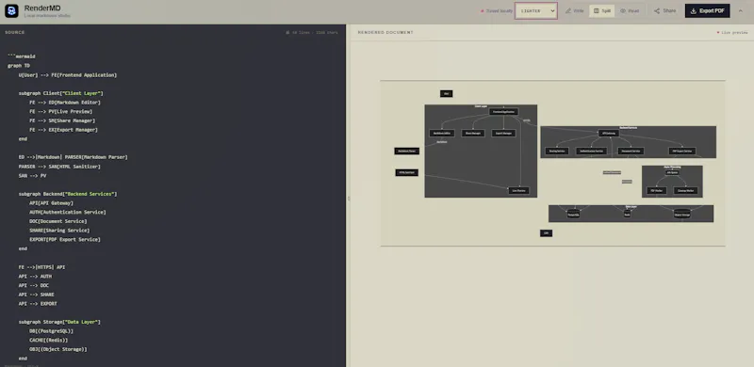Viewport: 754px width, 367px height.
Task: Click the PARSER[Markdown Parser] source line
Action: pos(74,157)
